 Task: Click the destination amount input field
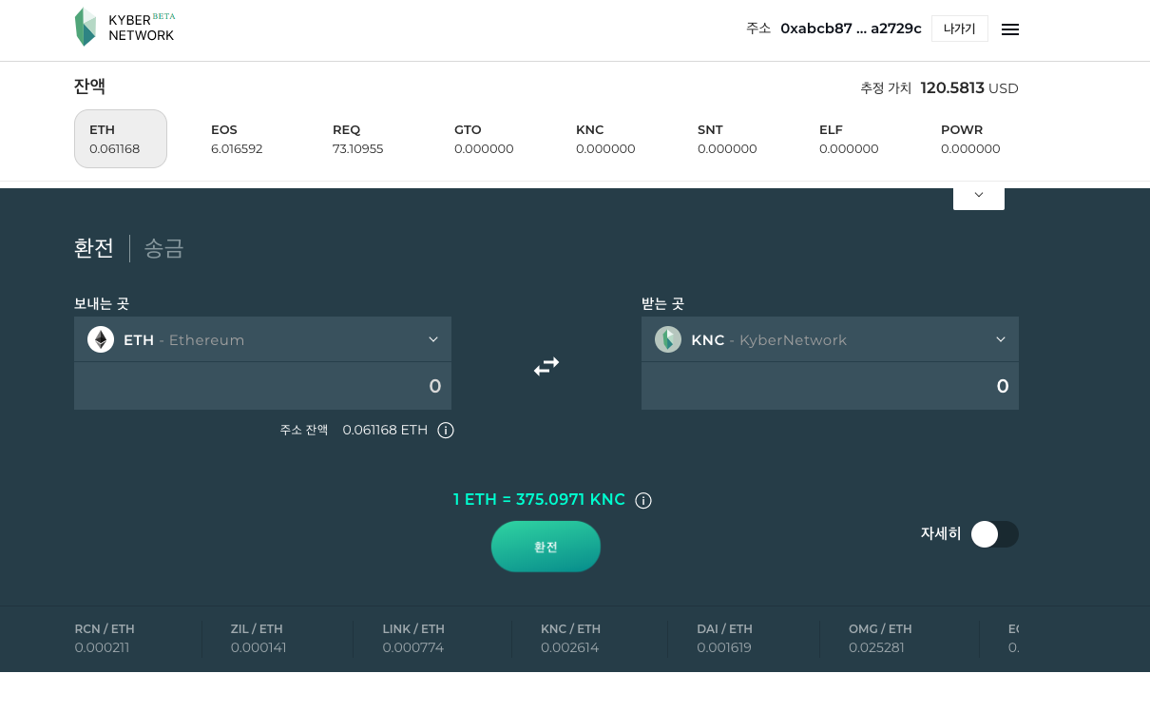(x=830, y=386)
